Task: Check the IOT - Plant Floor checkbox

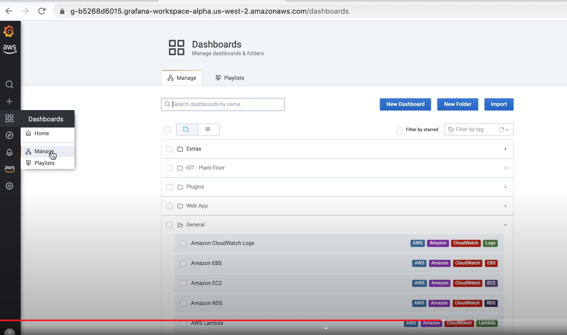Action: (x=169, y=168)
